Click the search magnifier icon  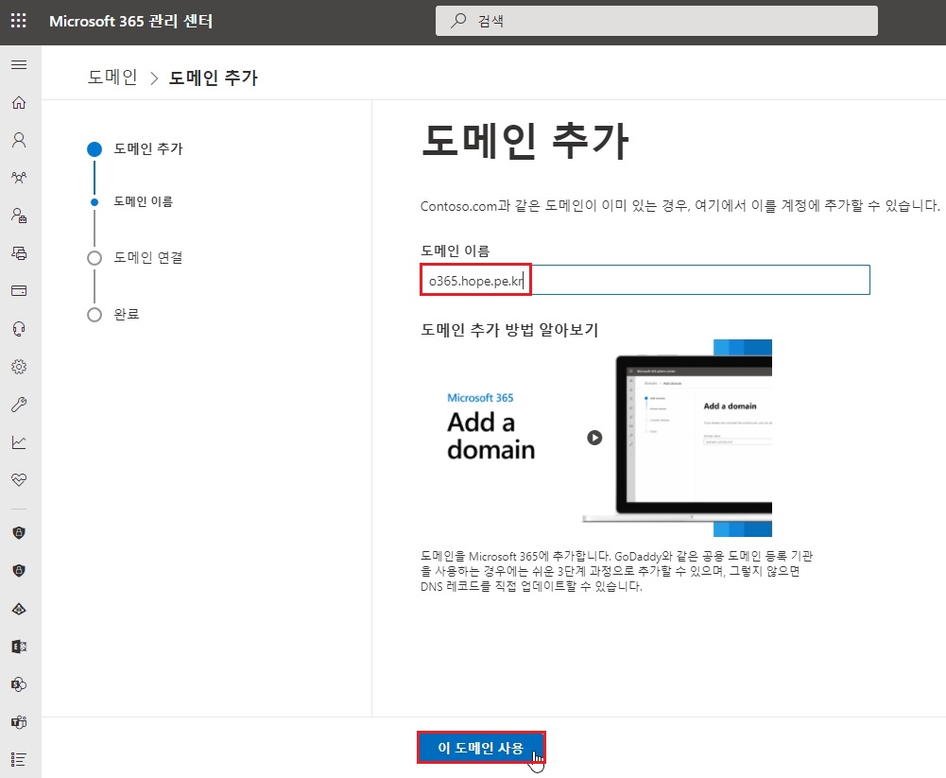458,21
